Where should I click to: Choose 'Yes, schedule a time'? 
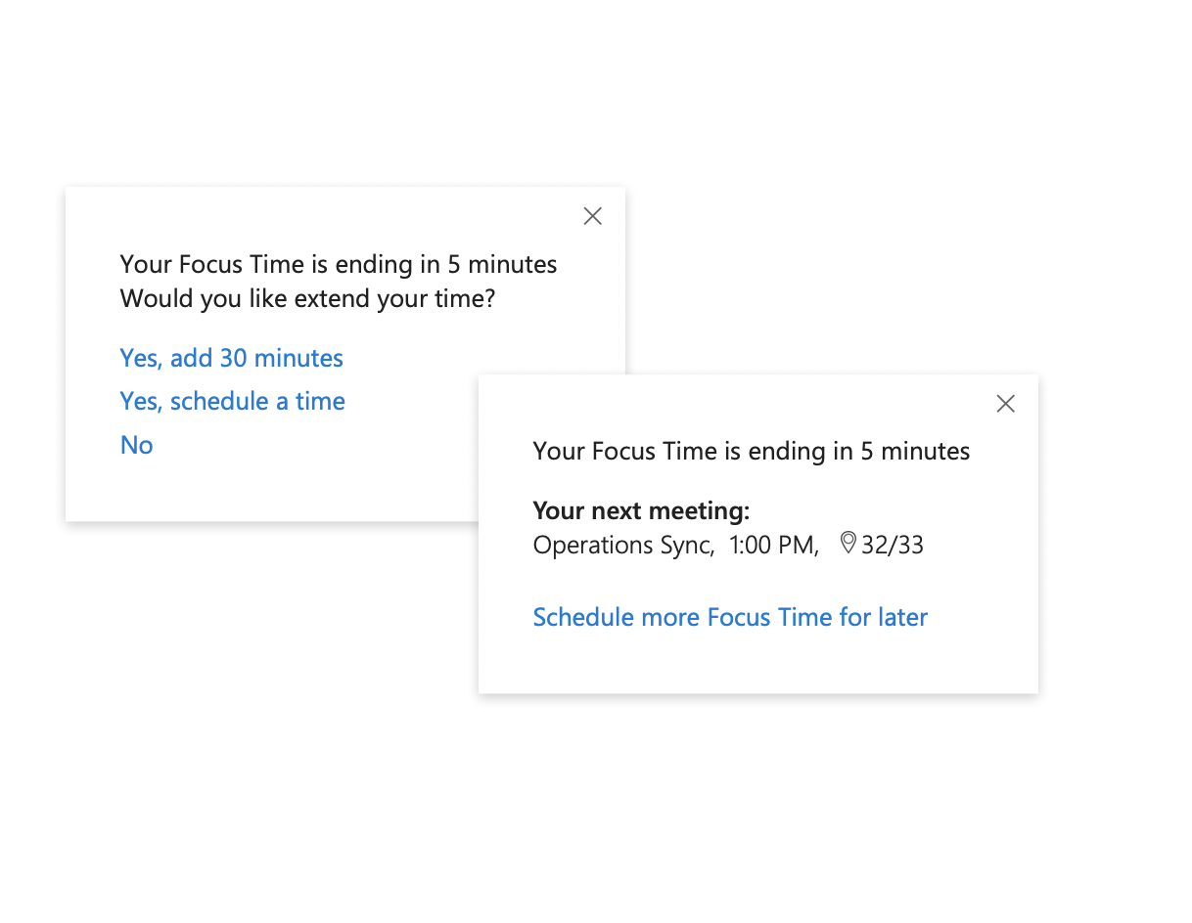tap(232, 401)
